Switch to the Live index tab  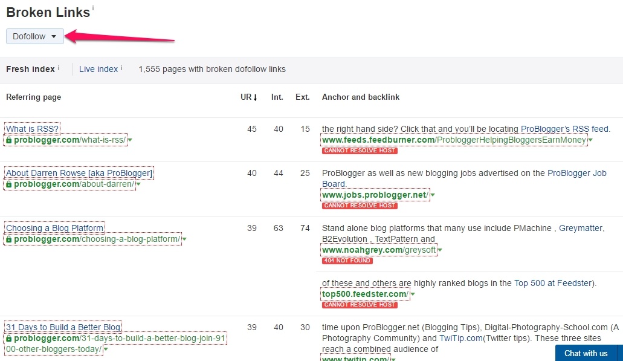(x=98, y=69)
